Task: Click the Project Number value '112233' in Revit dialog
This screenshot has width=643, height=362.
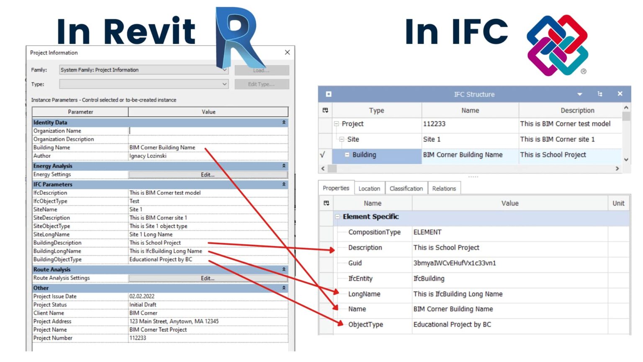Action: 138,338
